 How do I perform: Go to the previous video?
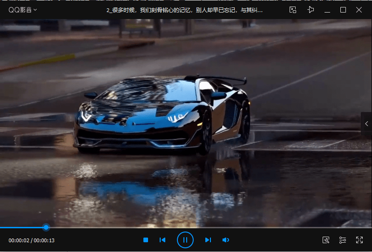[162, 240]
